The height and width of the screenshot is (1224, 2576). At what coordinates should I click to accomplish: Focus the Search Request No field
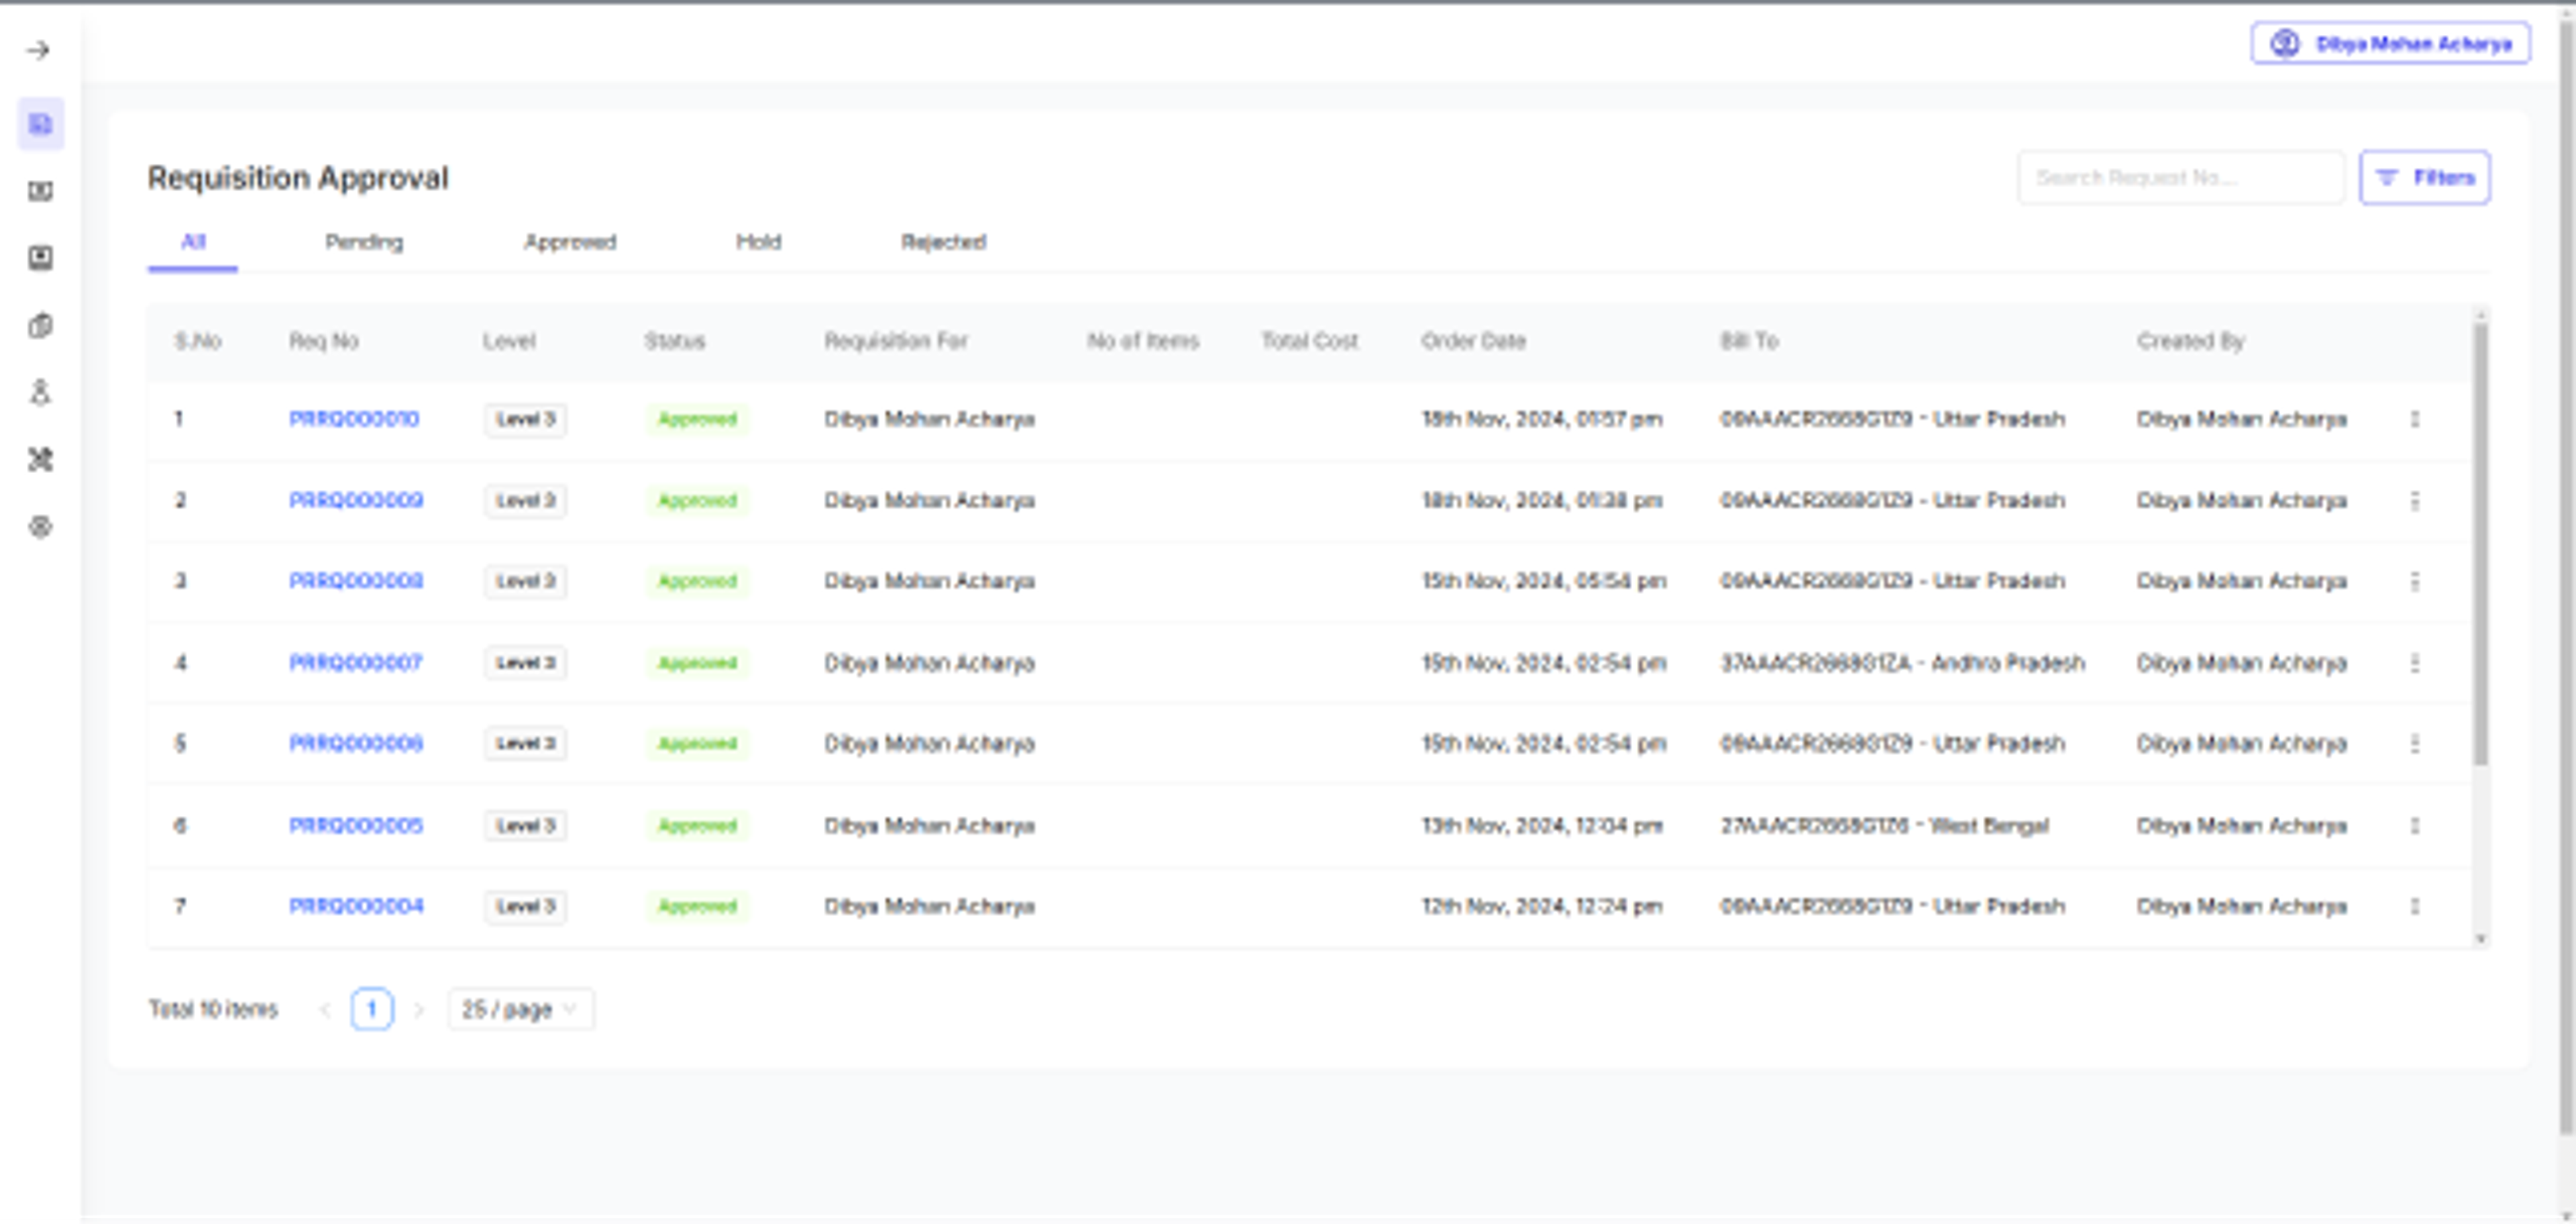2180,178
